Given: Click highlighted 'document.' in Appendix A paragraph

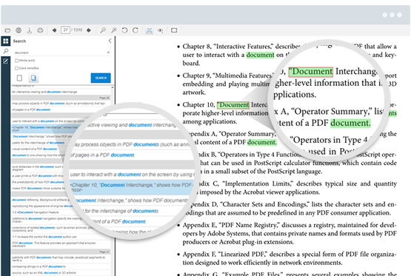Looking at the screenshot, I should point(262,142).
